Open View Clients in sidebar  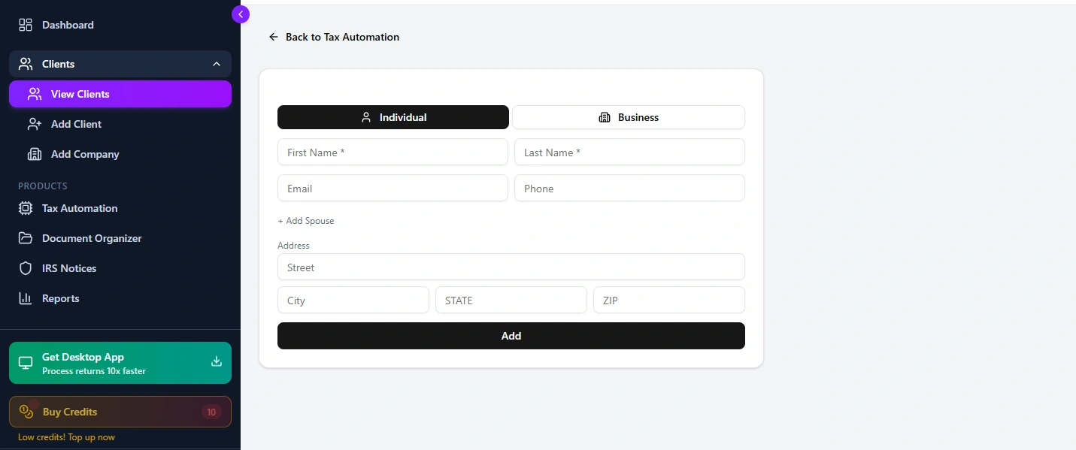coord(120,94)
